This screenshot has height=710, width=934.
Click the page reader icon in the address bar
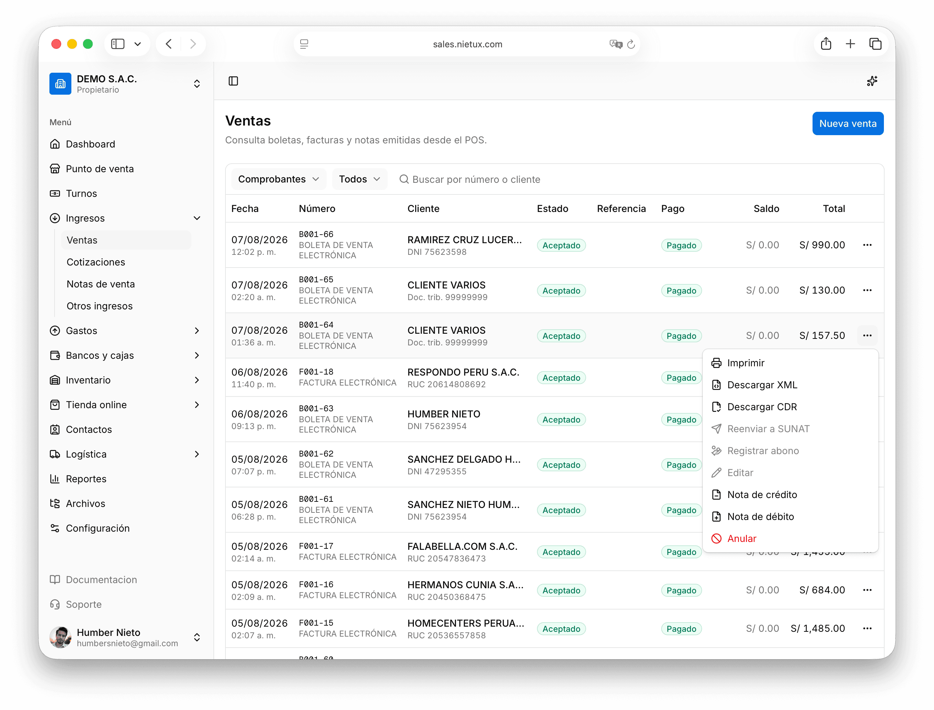(x=304, y=44)
